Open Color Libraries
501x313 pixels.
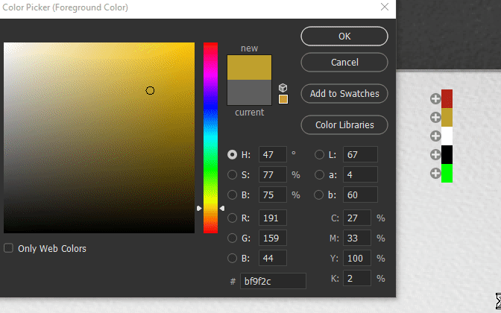pyautogui.click(x=344, y=125)
